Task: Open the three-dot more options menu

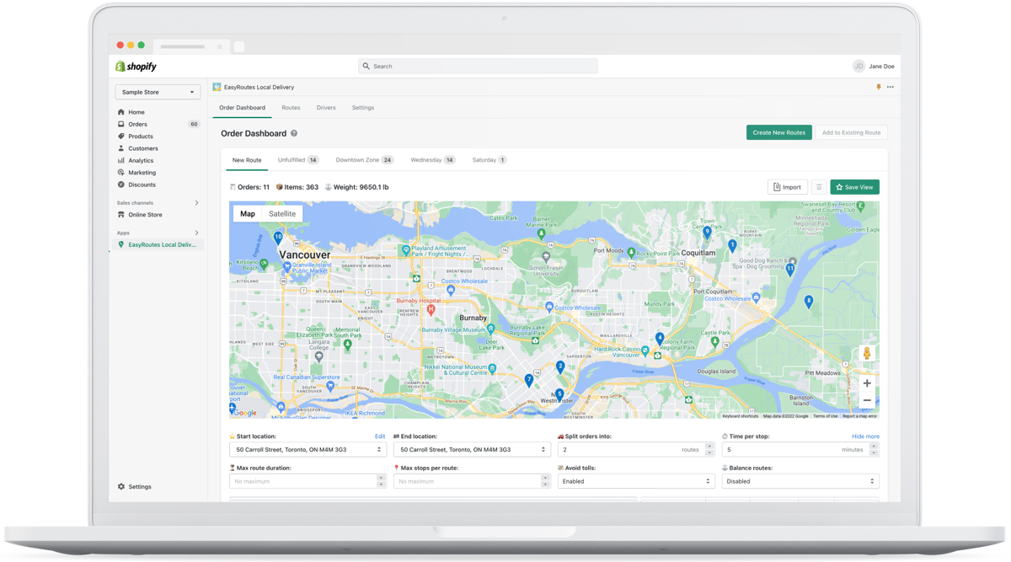Action: tap(891, 87)
